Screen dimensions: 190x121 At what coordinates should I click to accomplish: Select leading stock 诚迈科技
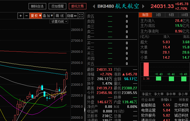pos(181,115)
